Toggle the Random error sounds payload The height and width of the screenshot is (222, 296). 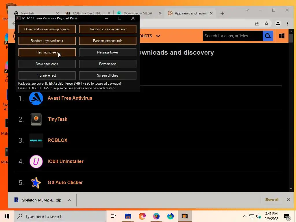(x=108, y=41)
